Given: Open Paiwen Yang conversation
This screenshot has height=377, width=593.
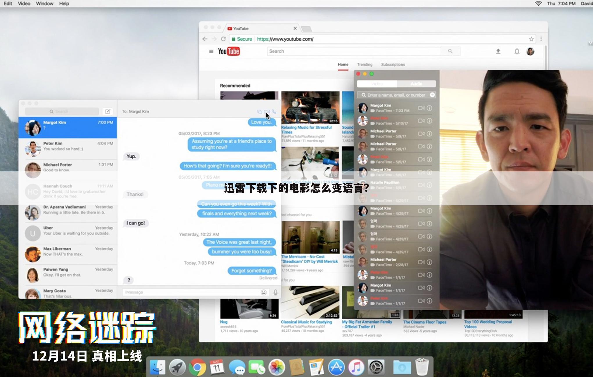Looking at the screenshot, I should tap(68, 275).
